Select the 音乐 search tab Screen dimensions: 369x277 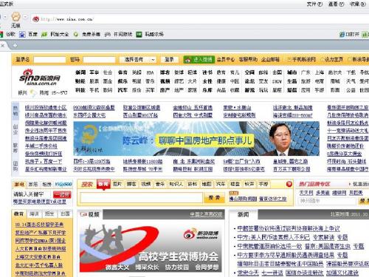pos(160,184)
